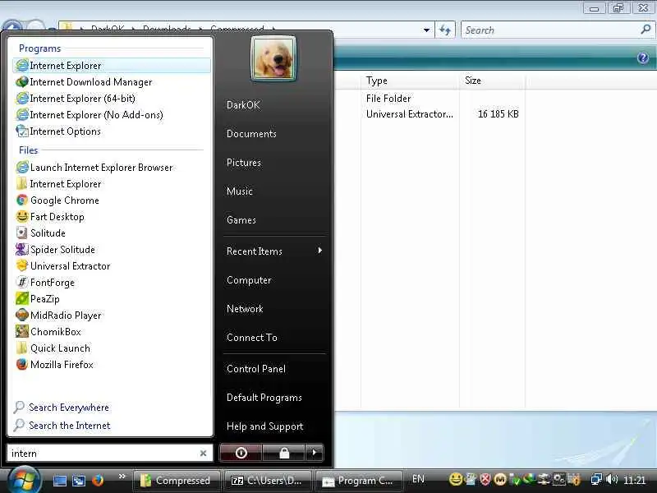Viewport: 657px width, 493px height.
Task: Click the lock computer button
Action: point(284,453)
